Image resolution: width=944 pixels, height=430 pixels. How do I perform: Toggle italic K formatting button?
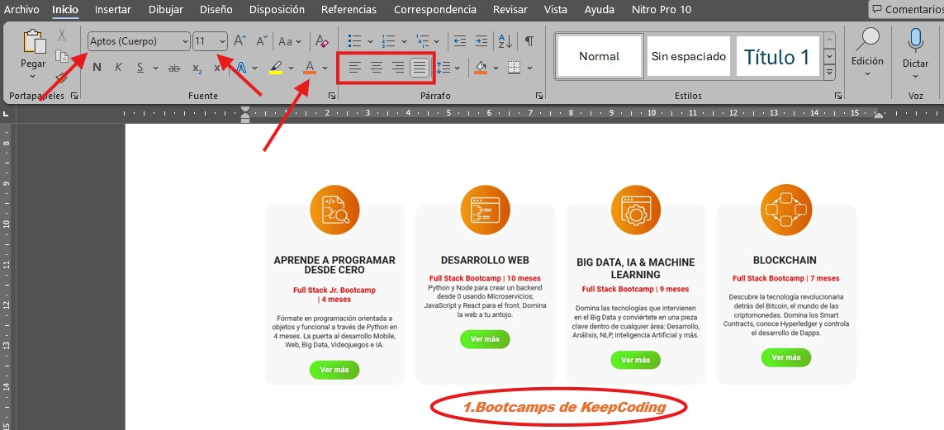point(118,68)
